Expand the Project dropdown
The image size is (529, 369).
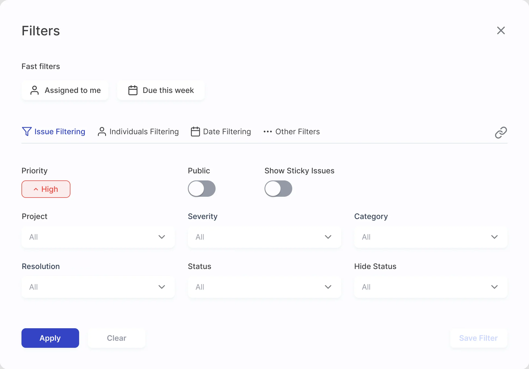98,237
